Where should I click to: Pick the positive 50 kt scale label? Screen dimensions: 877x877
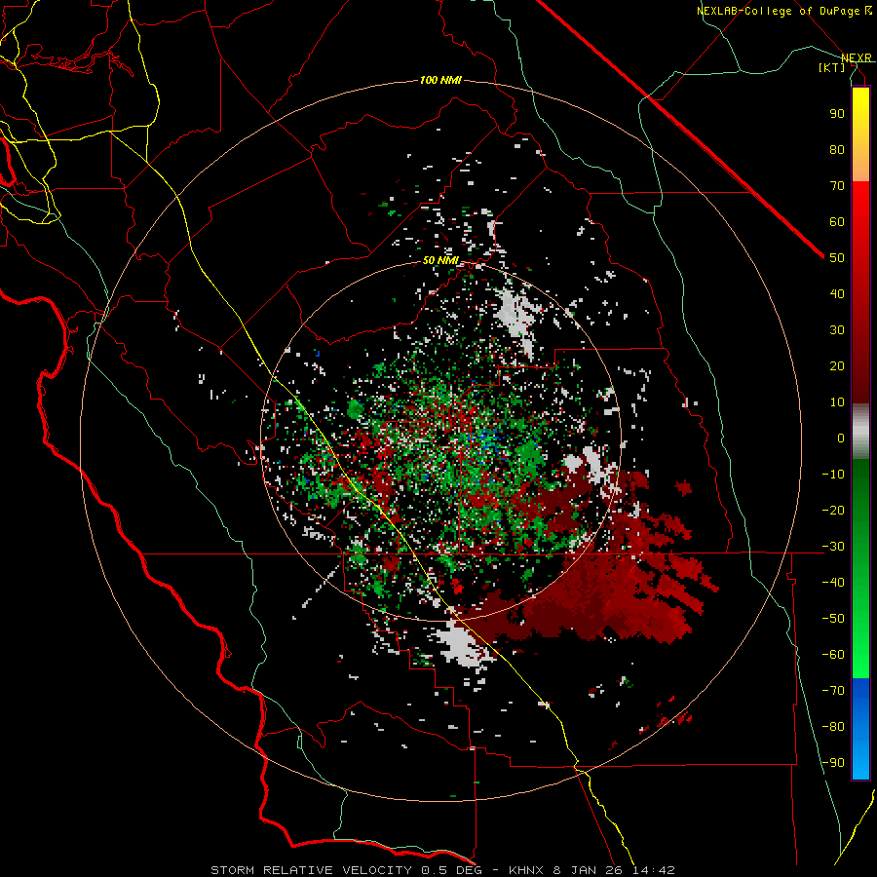point(837,258)
